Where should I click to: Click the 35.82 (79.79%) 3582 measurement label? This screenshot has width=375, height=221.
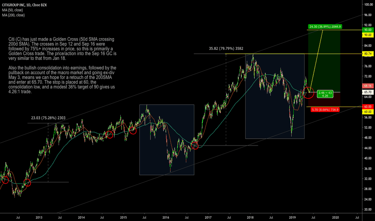tap(226, 49)
